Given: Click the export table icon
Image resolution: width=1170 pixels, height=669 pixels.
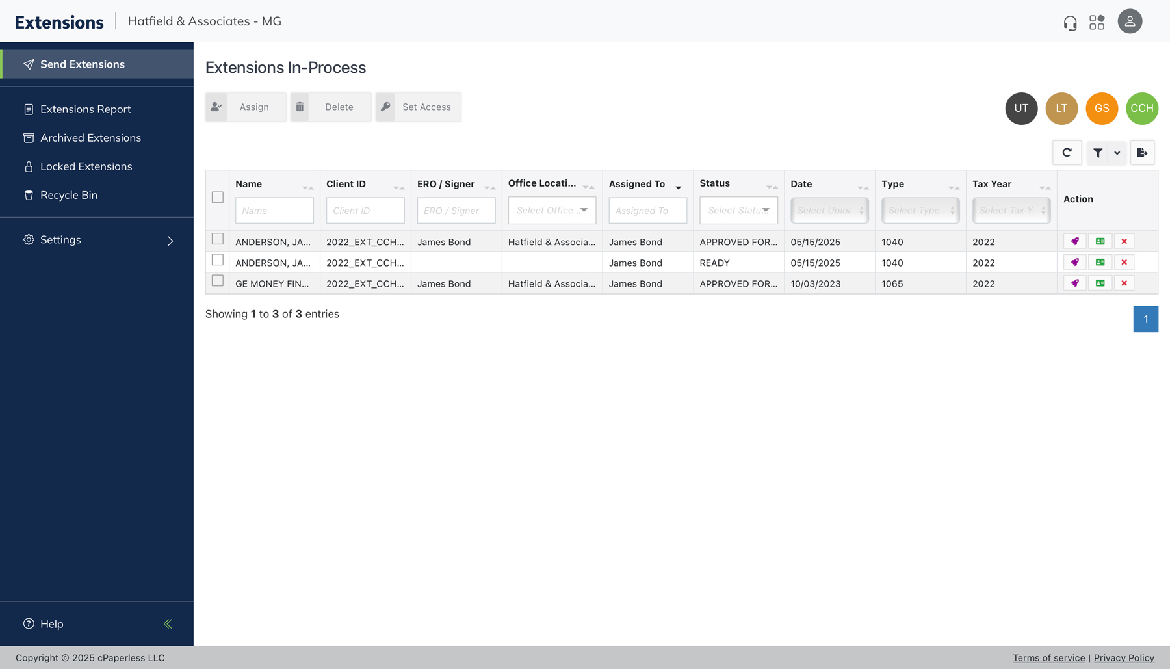Looking at the screenshot, I should click(x=1141, y=153).
